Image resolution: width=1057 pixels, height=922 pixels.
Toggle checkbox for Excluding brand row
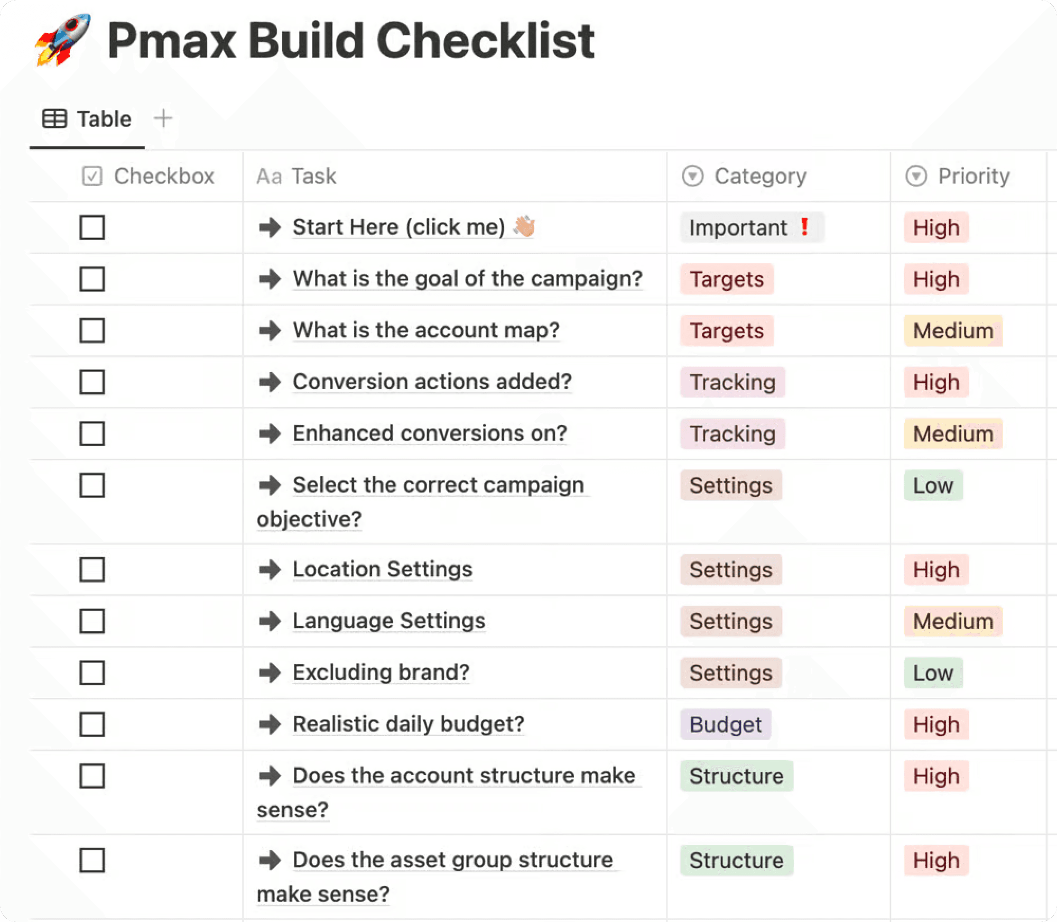(x=92, y=672)
